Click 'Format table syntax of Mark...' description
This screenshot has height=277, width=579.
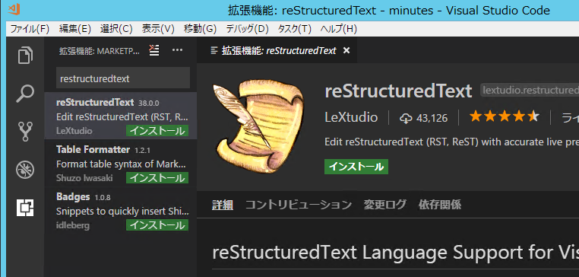pyautogui.click(x=122, y=164)
